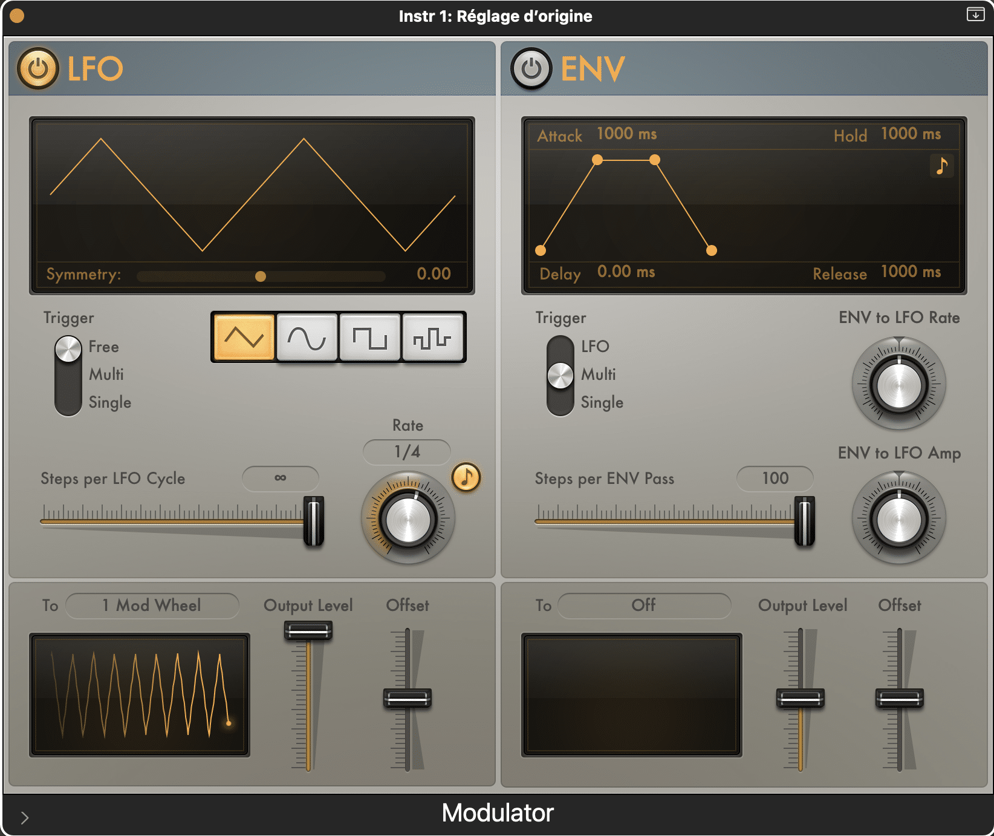Open the ENV To 'Off' target menu
This screenshot has height=836, width=994.
click(644, 606)
